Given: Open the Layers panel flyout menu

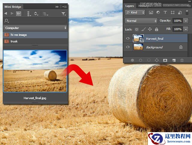Looking at the screenshot, I should click(190, 6).
